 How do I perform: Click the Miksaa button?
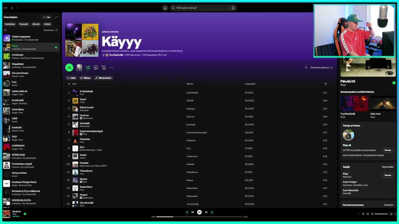pos(85,78)
